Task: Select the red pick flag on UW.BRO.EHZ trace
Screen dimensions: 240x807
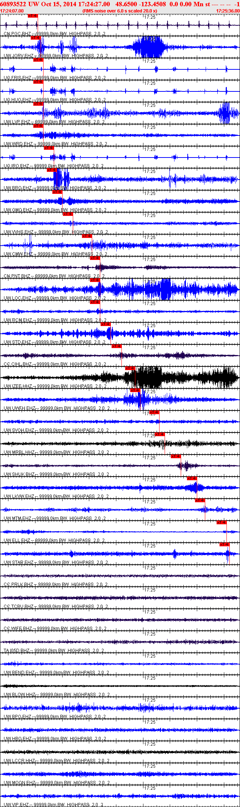Action: coord(52,170)
